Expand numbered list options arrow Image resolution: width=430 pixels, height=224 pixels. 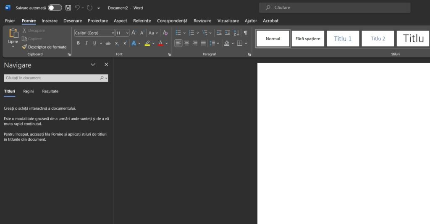pyautogui.click(x=198, y=33)
